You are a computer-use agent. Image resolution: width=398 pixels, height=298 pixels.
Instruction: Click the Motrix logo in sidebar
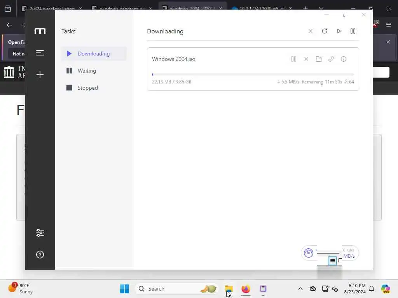point(40,31)
